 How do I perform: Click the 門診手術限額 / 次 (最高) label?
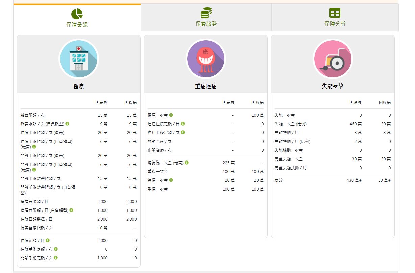pos(43,156)
